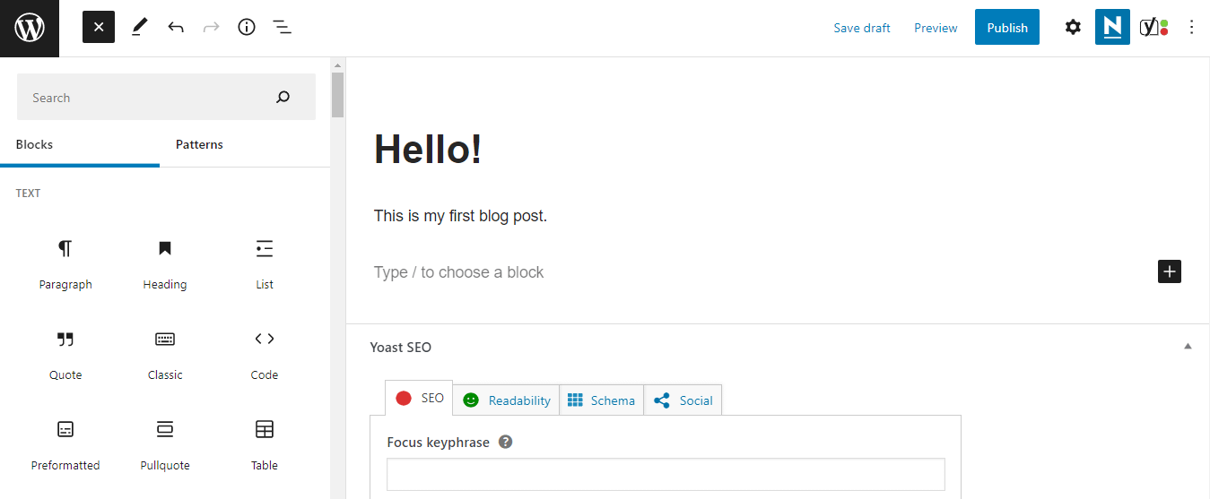Click the TEXT category label
The image size is (1210, 499).
pos(28,194)
